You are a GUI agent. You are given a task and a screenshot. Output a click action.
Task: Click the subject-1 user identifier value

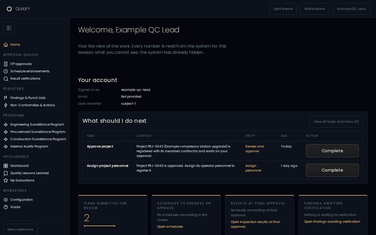[128, 104]
